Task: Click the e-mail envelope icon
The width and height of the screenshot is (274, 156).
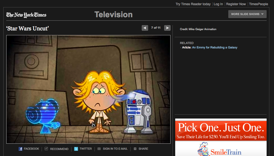Action: click(x=99, y=149)
